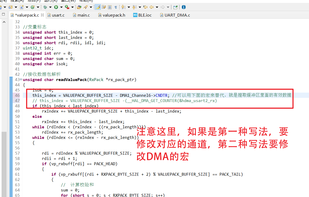Click uint32_t on line 37
The width and height of the screenshot is (309, 197).
(32, 48)
